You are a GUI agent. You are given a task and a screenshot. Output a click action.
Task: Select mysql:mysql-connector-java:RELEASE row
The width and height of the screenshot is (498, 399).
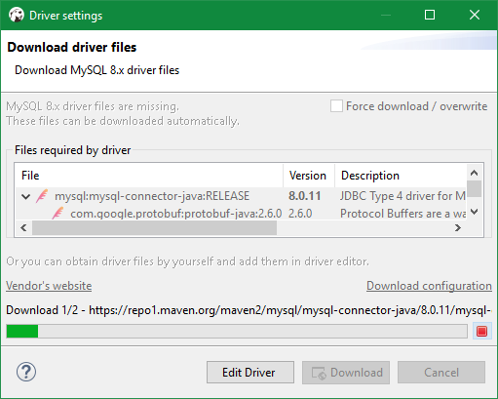pyautogui.click(x=241, y=196)
